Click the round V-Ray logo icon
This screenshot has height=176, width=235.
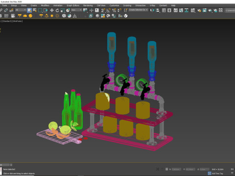coord(125,16)
